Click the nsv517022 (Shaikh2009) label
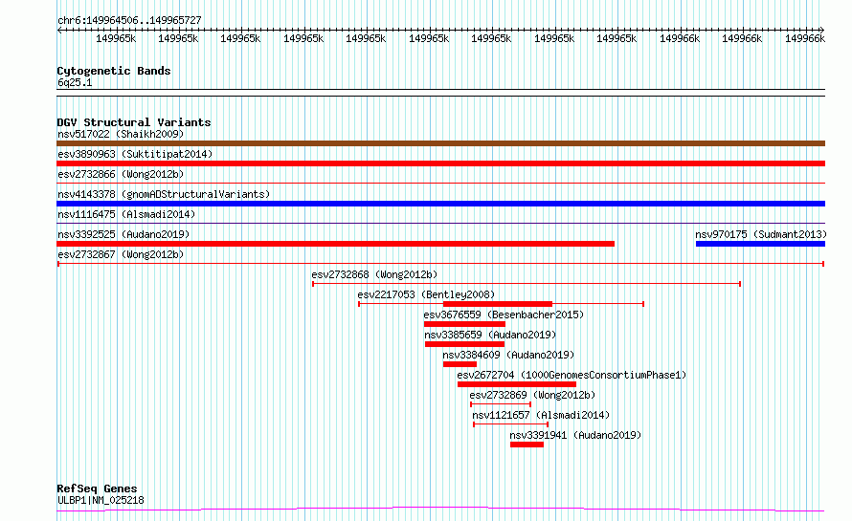 (121, 134)
